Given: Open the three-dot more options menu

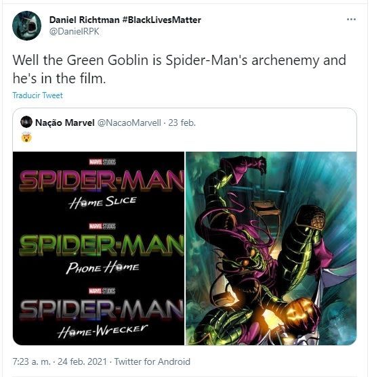Looking at the screenshot, I should pyautogui.click(x=351, y=19).
